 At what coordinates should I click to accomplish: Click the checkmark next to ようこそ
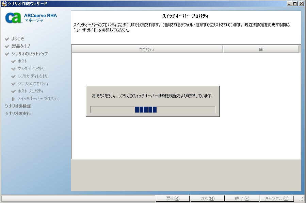(7, 39)
